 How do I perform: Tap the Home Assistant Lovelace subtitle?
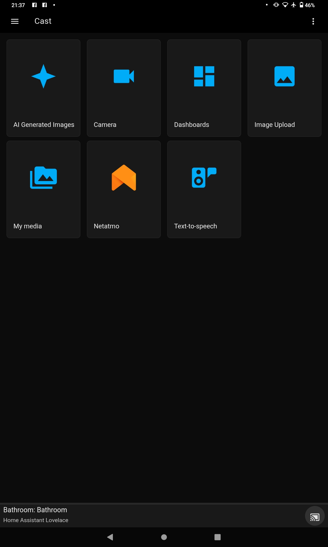pyautogui.click(x=36, y=520)
